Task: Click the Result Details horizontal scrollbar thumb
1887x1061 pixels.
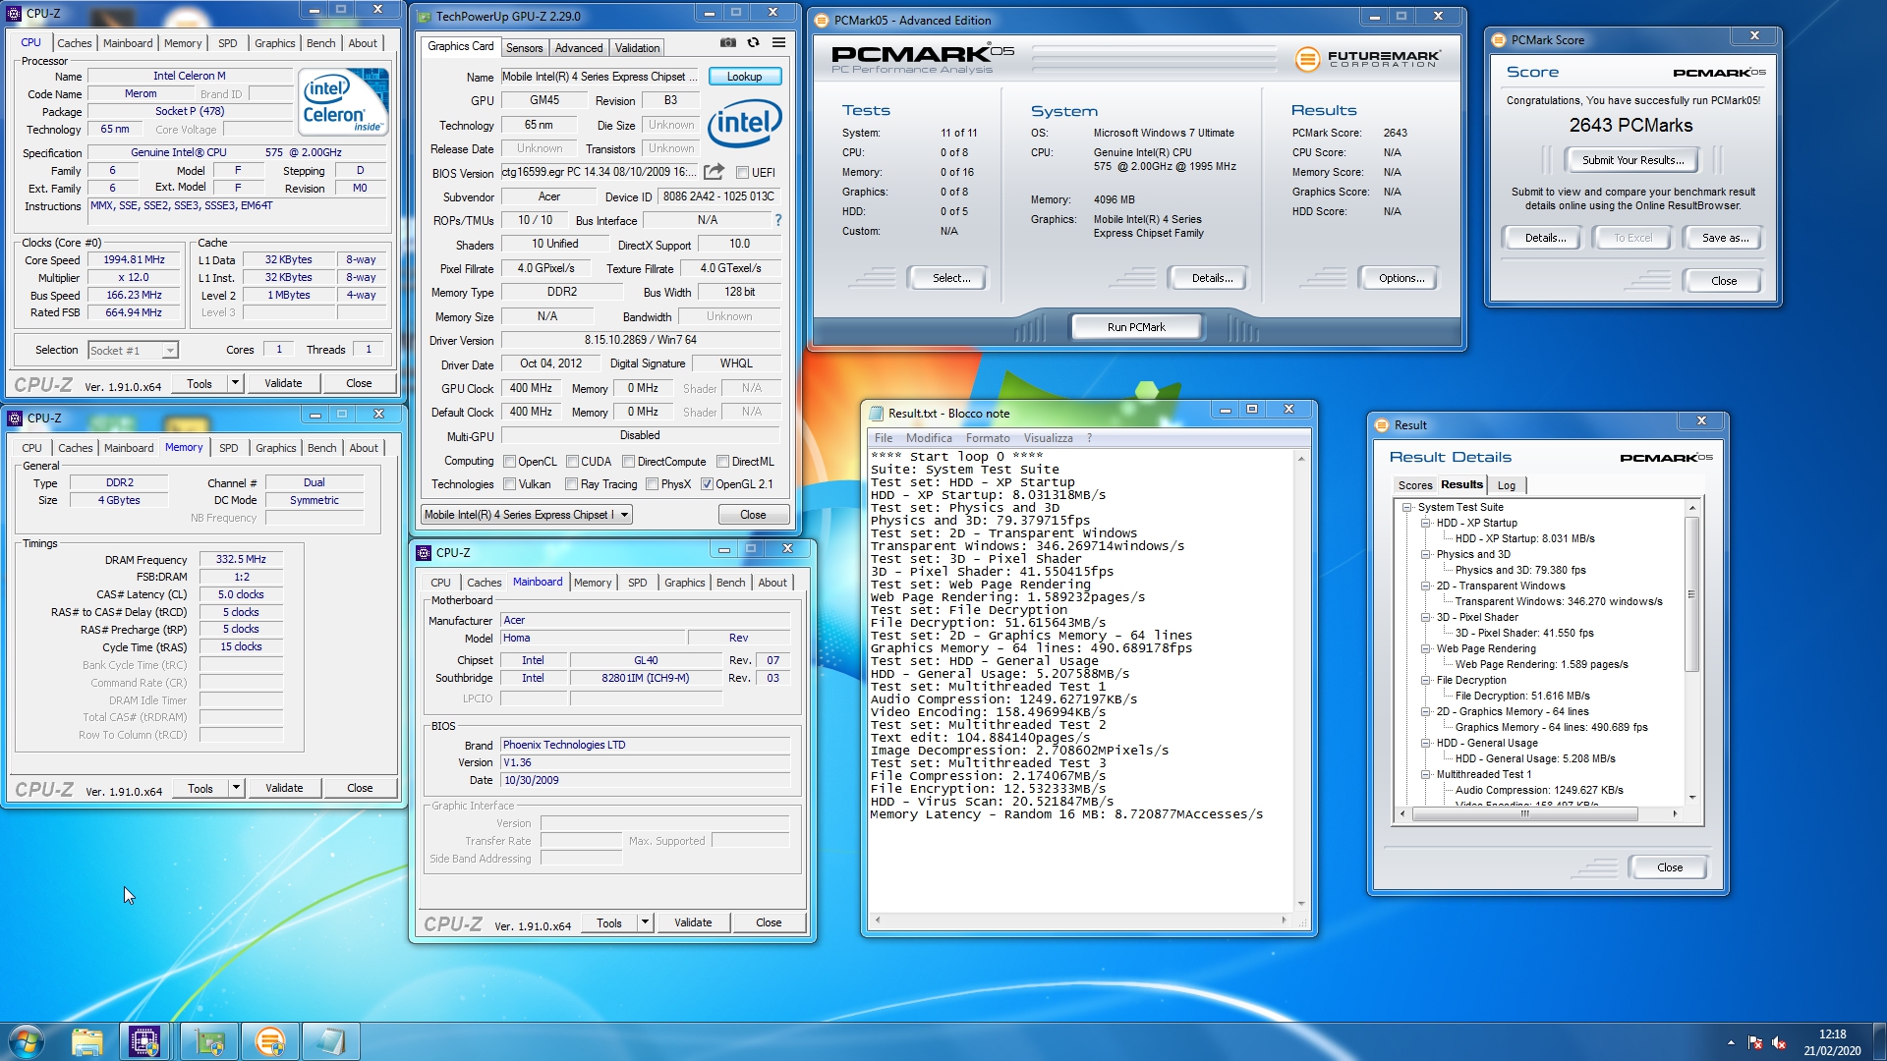Action: [1524, 813]
